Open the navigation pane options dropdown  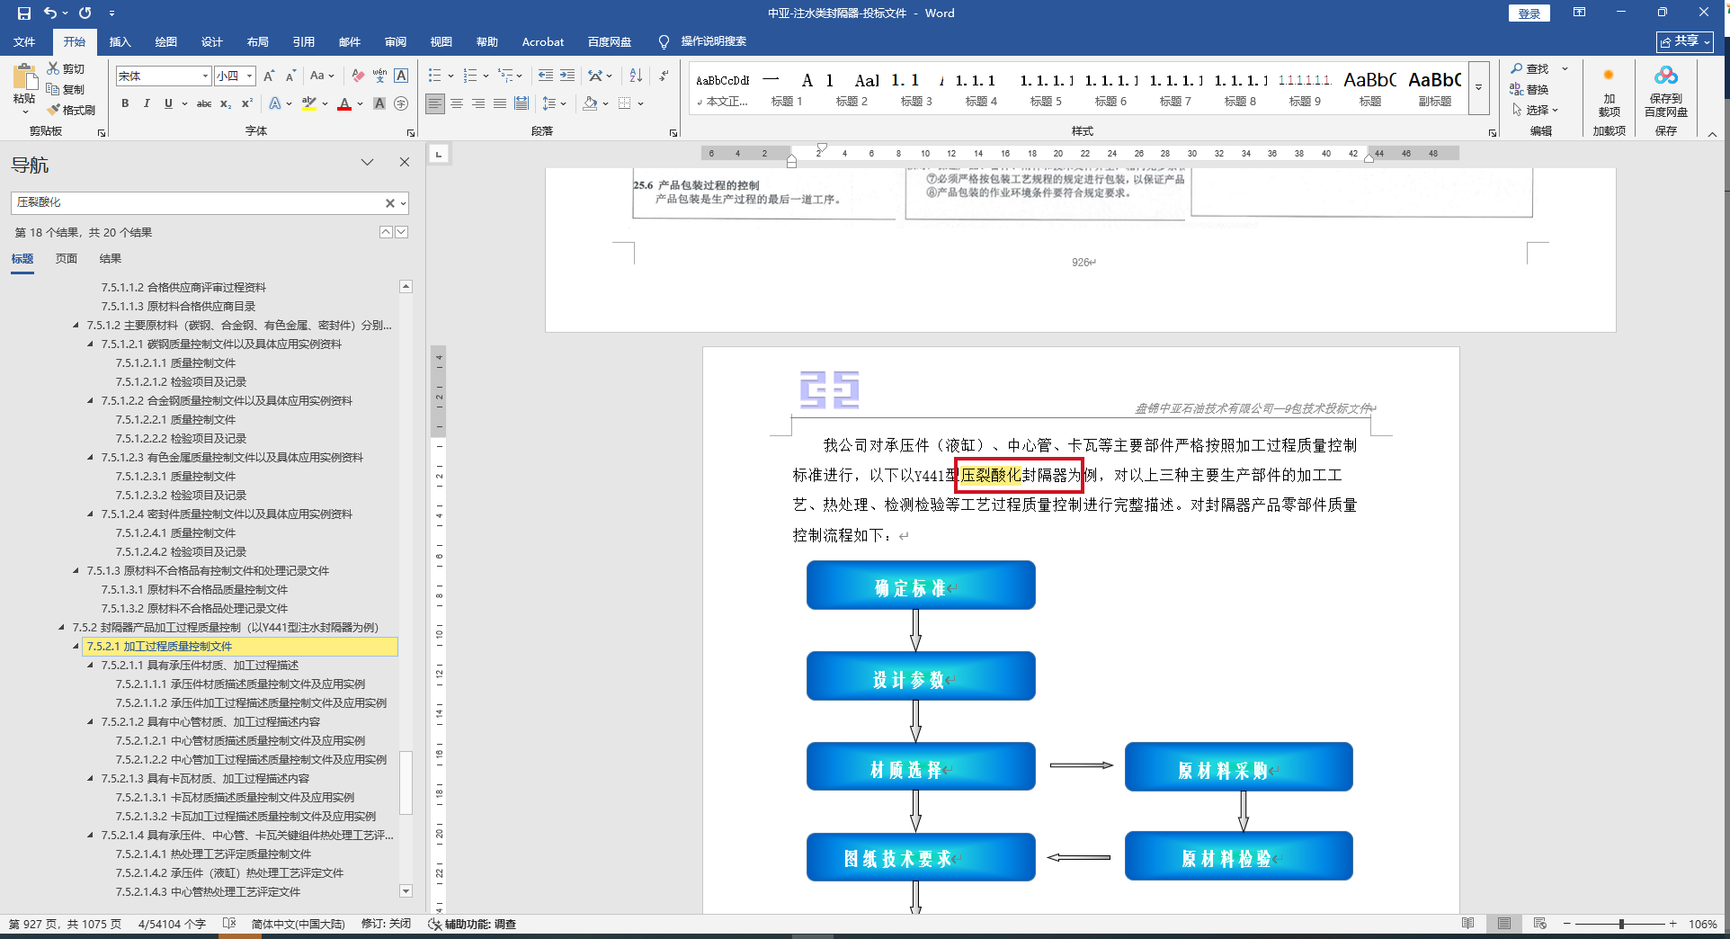(367, 162)
